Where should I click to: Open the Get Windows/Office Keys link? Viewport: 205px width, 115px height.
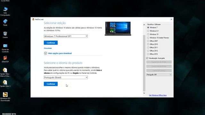158,95
